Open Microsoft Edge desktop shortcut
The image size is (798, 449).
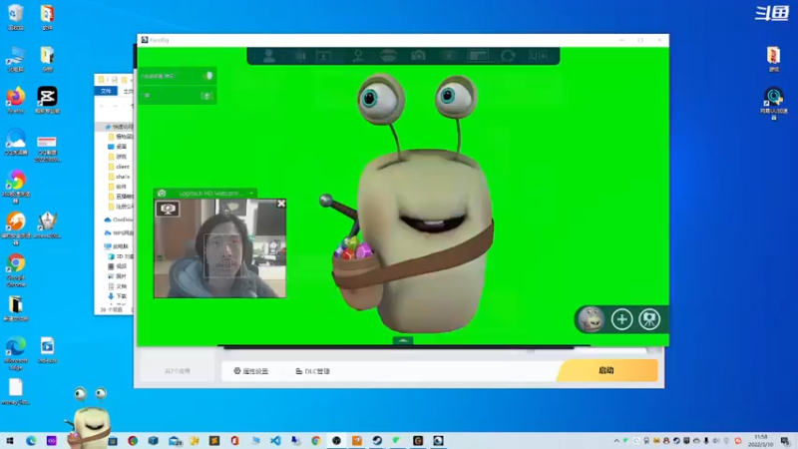pyautogui.click(x=16, y=353)
